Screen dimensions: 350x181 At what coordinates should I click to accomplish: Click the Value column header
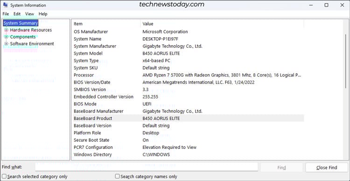point(222,24)
